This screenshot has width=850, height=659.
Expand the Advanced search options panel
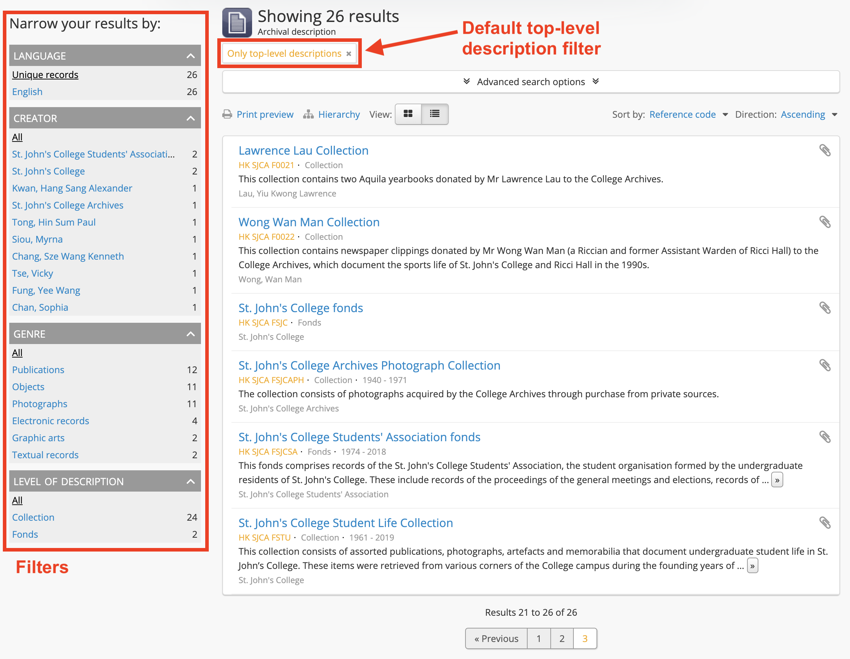[531, 82]
